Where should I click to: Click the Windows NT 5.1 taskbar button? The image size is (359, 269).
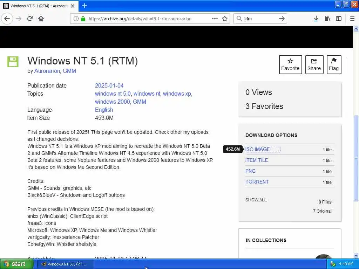pyautogui.click(x=65, y=264)
